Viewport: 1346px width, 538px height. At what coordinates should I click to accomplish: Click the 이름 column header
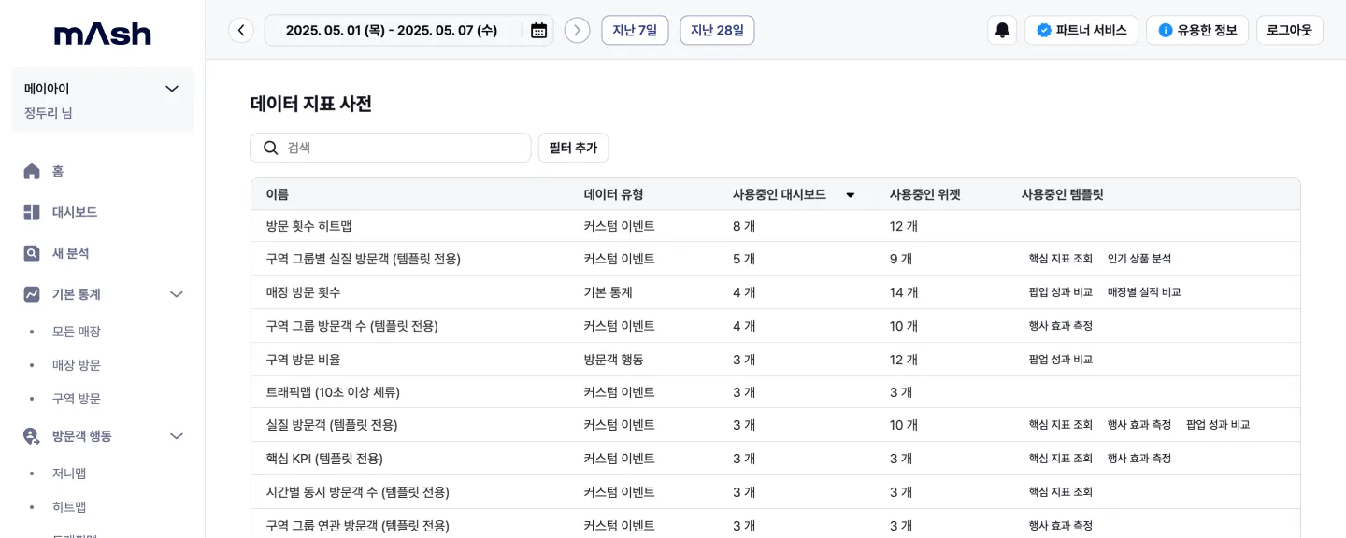pyautogui.click(x=278, y=195)
